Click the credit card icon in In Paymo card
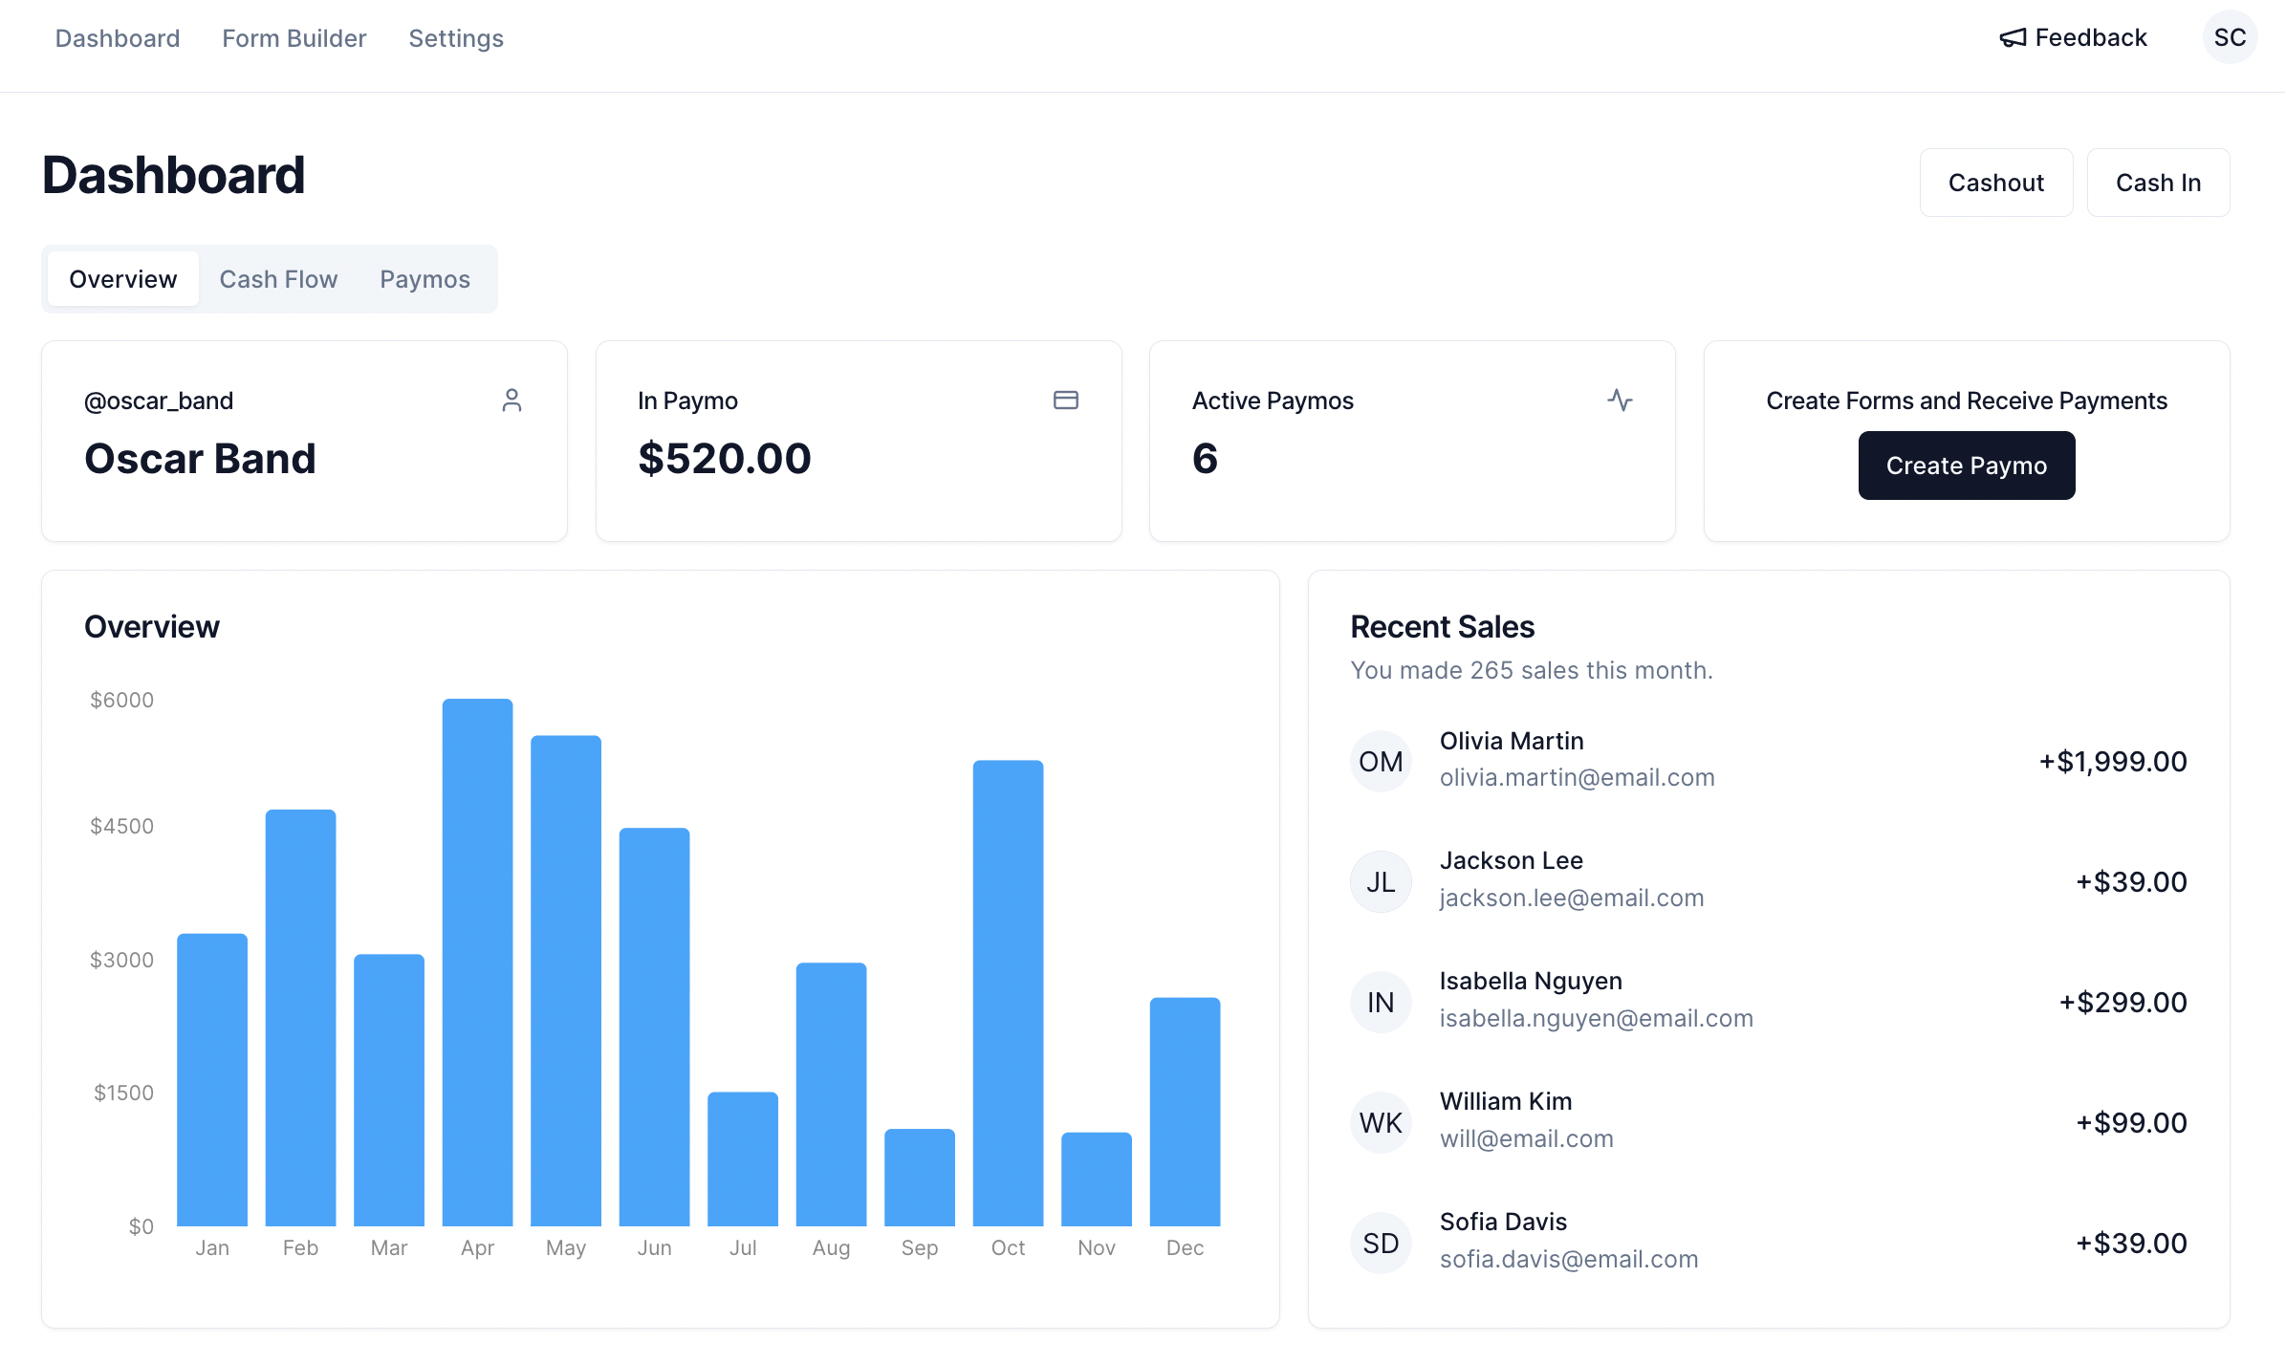 pos(1065,401)
